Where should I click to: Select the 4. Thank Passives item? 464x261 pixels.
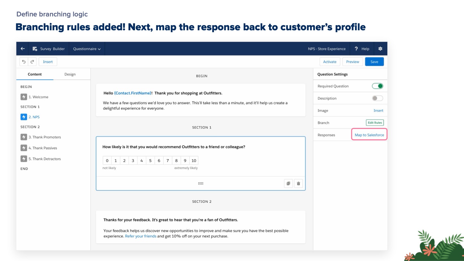pos(43,148)
